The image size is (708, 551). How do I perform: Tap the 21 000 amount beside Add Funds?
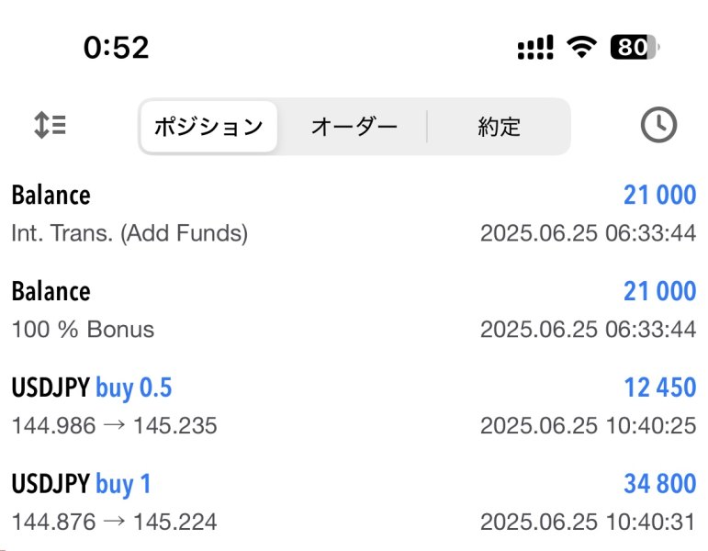point(659,196)
